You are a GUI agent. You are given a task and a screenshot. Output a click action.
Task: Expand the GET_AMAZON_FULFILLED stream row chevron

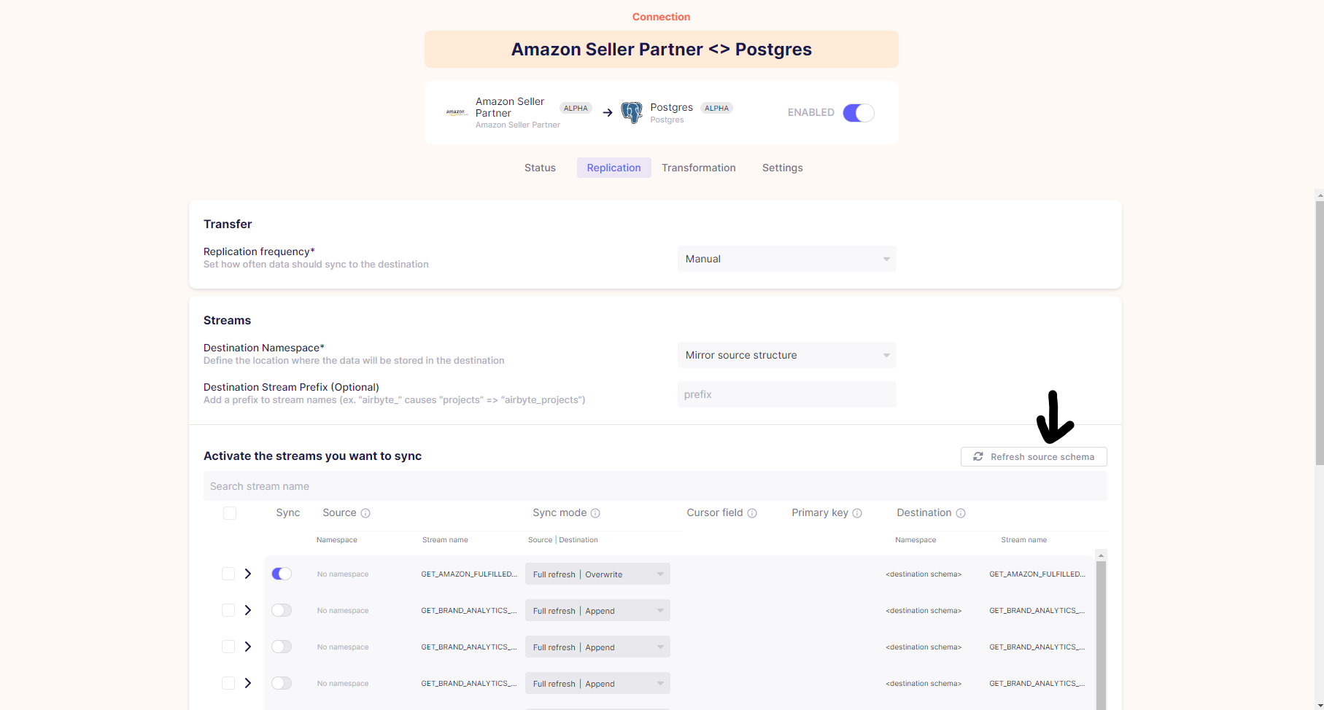(x=248, y=574)
